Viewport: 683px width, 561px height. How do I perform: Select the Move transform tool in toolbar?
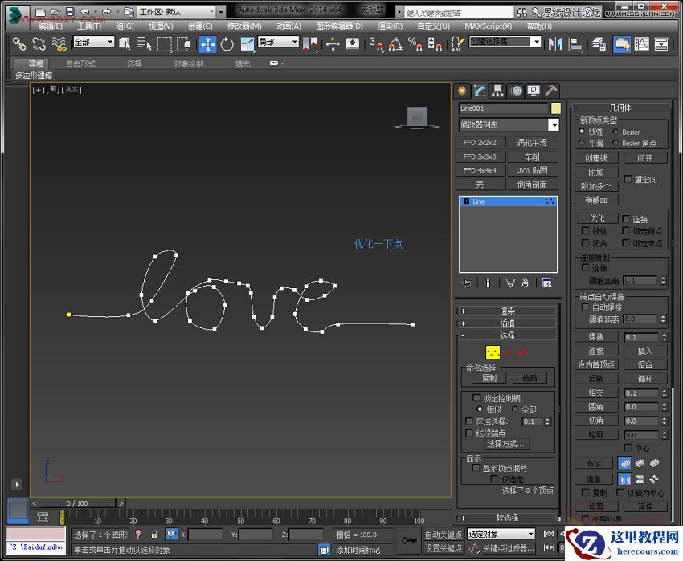pos(207,44)
